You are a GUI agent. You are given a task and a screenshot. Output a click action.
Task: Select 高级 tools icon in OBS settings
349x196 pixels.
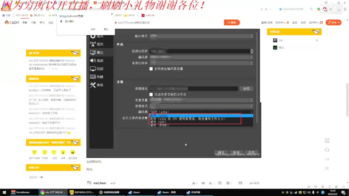pyautogui.click(x=93, y=85)
